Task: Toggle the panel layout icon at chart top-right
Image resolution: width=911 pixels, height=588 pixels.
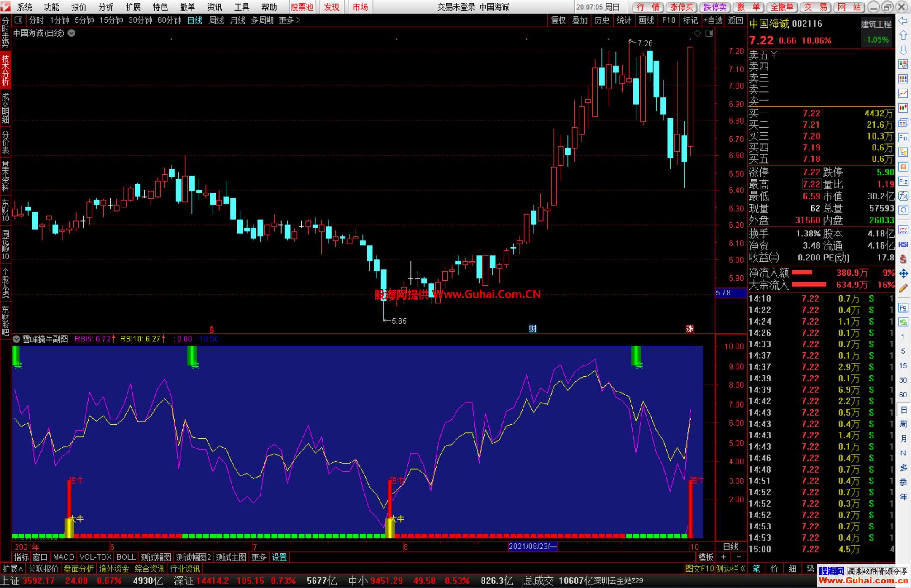Action: click(x=709, y=33)
